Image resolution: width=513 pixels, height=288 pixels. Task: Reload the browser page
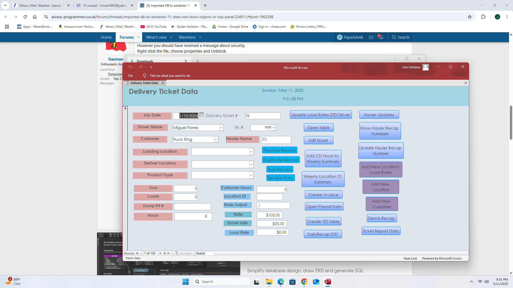(x=25, y=17)
